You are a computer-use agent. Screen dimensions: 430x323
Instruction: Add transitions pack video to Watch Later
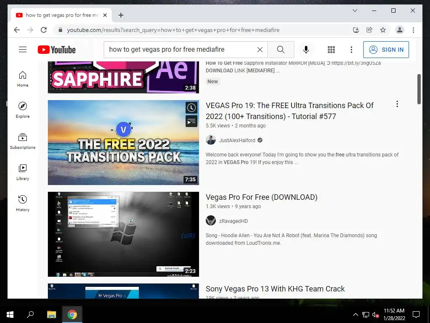point(191,108)
